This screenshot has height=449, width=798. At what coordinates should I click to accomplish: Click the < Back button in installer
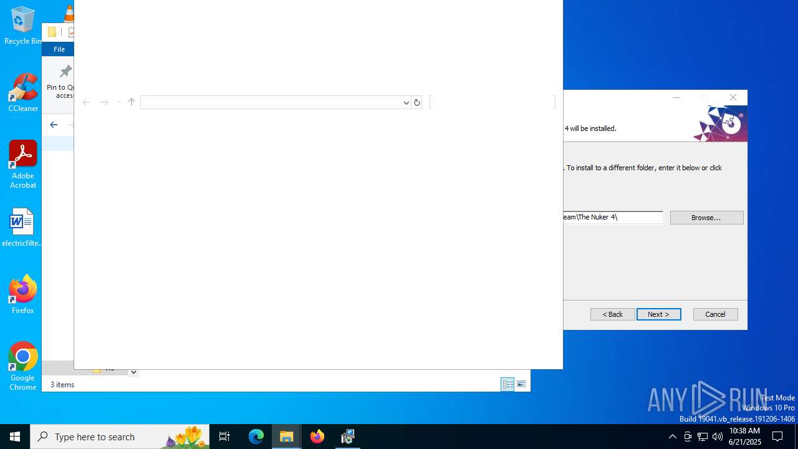coord(613,314)
